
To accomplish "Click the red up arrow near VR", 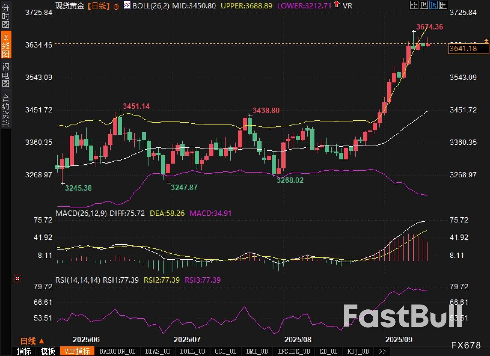I will coord(337,4).
